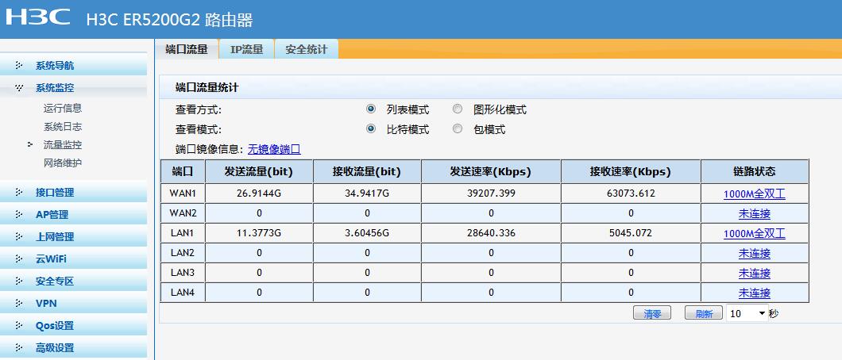Click the 接收流量(bit) column header
This screenshot has width=842, height=360.
point(367,171)
